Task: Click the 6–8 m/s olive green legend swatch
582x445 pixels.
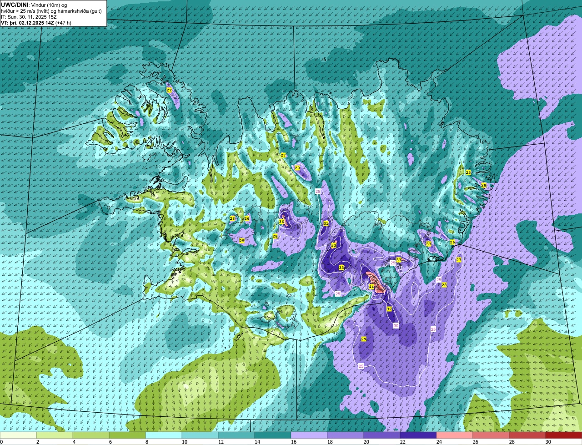Action: coord(127,435)
